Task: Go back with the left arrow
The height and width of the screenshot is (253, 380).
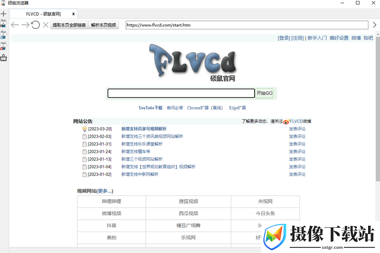Action: pos(15,25)
